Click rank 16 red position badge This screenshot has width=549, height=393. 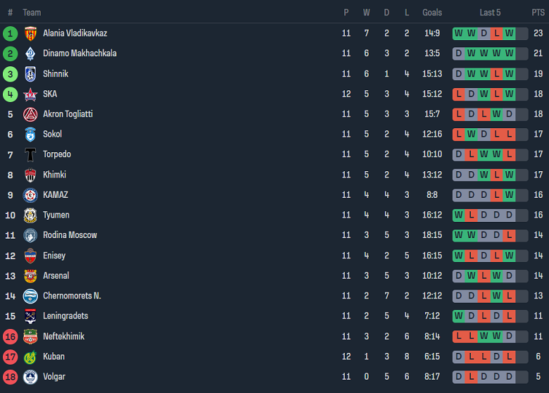pos(10,337)
